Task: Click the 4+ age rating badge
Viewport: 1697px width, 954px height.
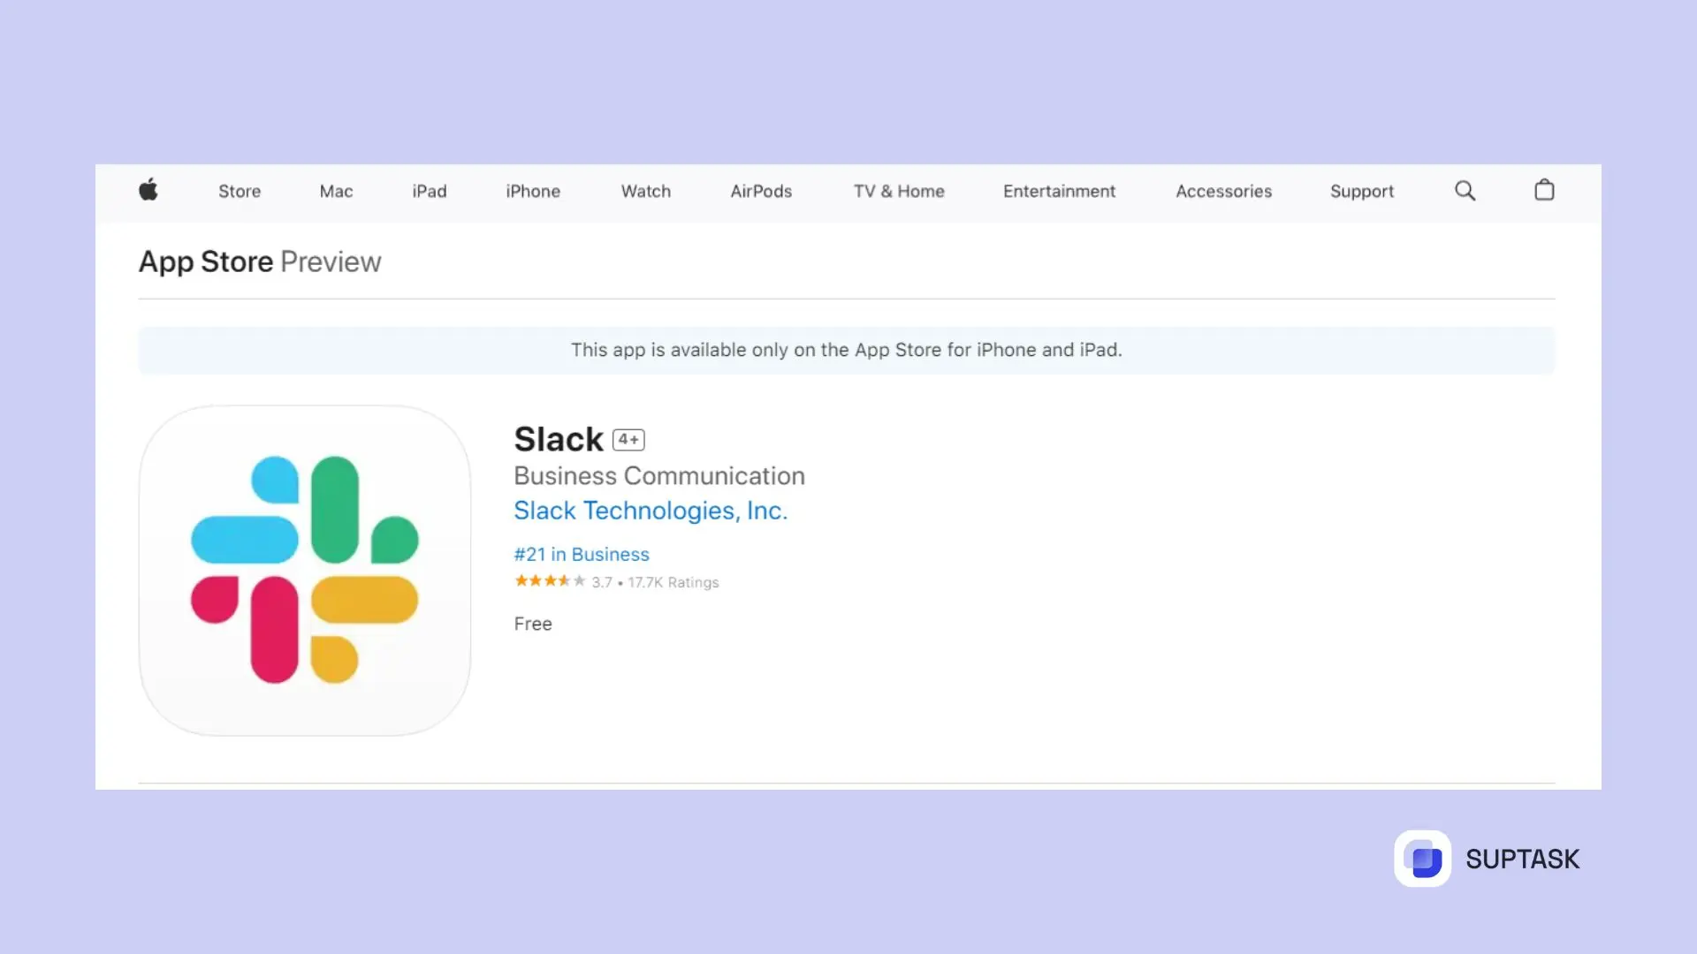Action: 628,439
